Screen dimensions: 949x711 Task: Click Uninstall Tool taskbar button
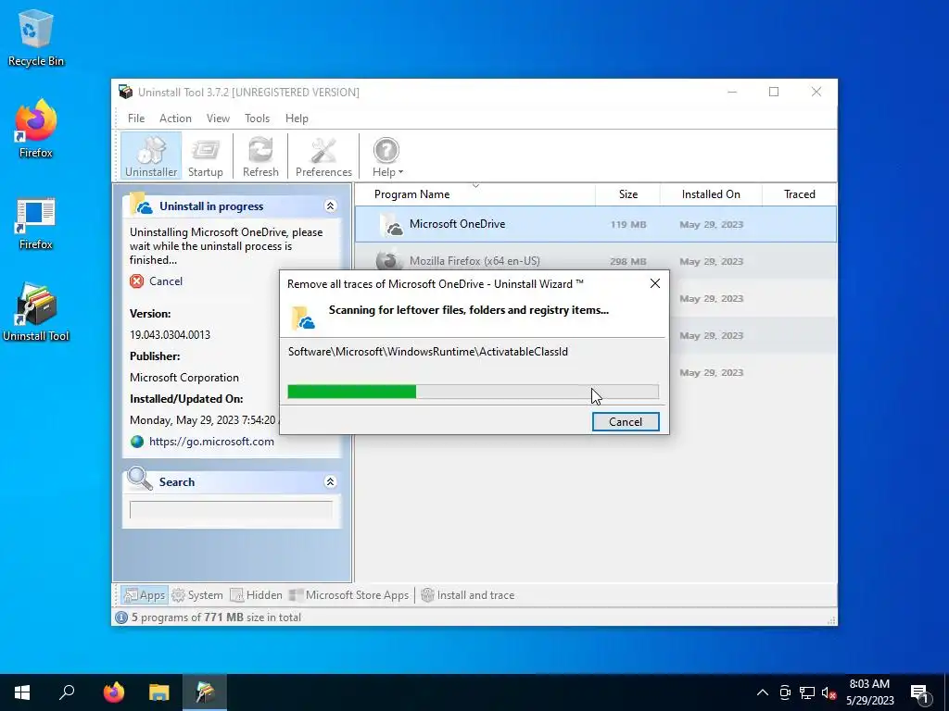205,692
